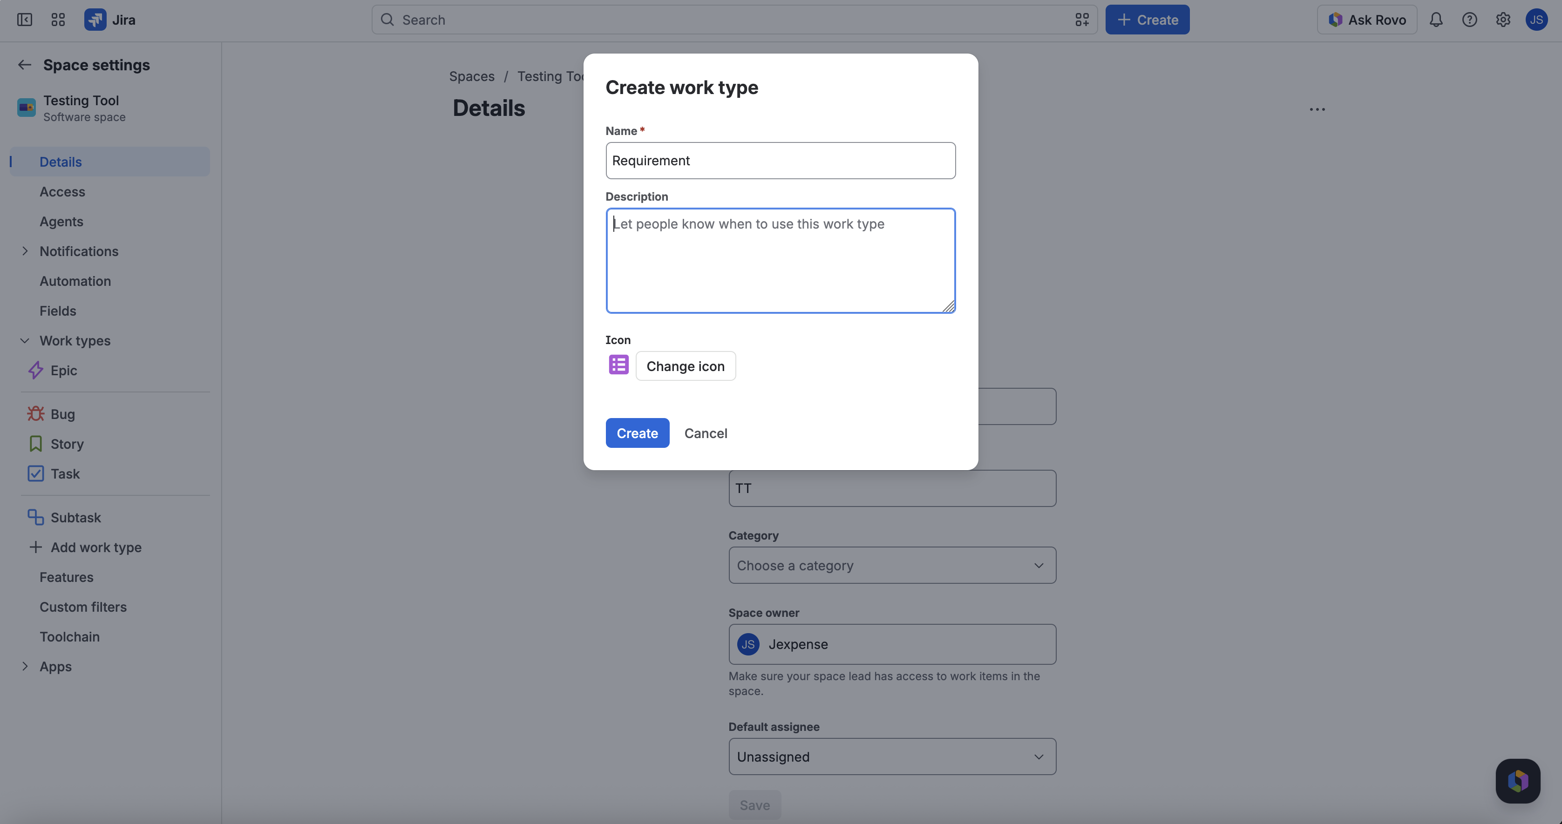
Task: Open the Details settings page
Action: pyautogui.click(x=110, y=162)
